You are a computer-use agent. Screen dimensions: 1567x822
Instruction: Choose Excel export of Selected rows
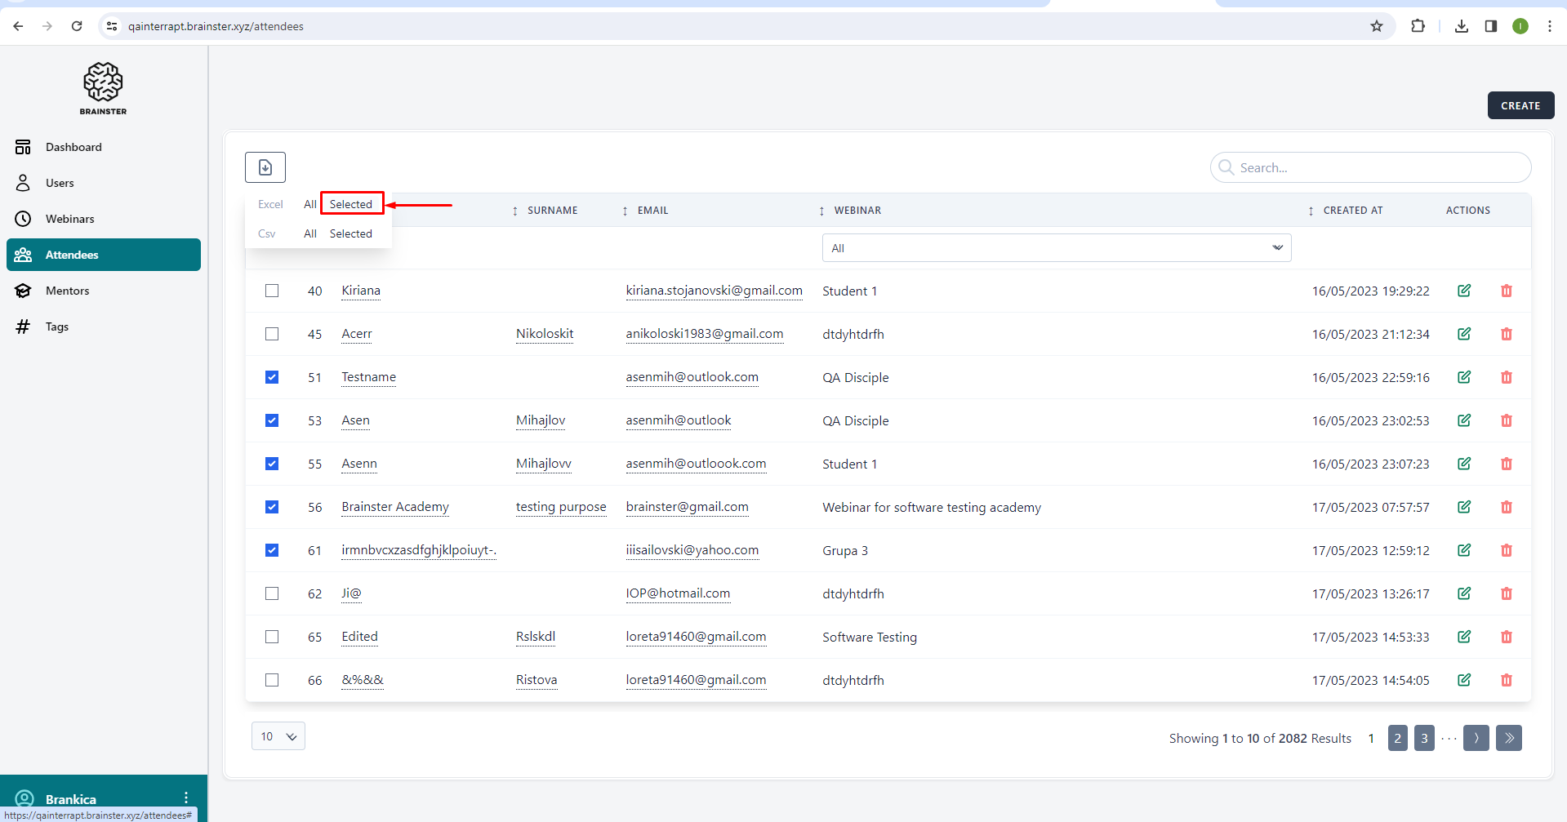[351, 204]
